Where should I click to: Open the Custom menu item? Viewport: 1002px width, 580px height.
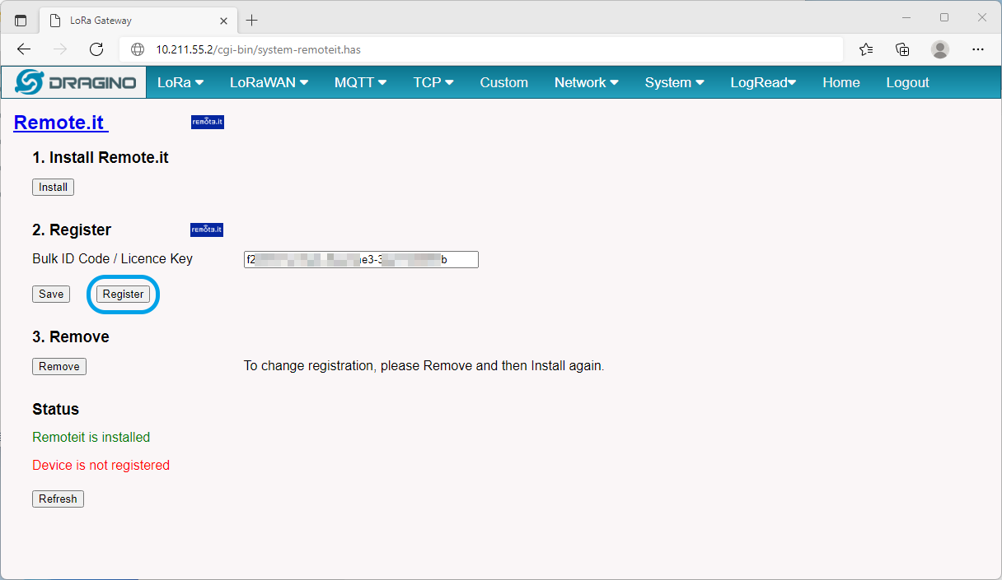point(503,82)
